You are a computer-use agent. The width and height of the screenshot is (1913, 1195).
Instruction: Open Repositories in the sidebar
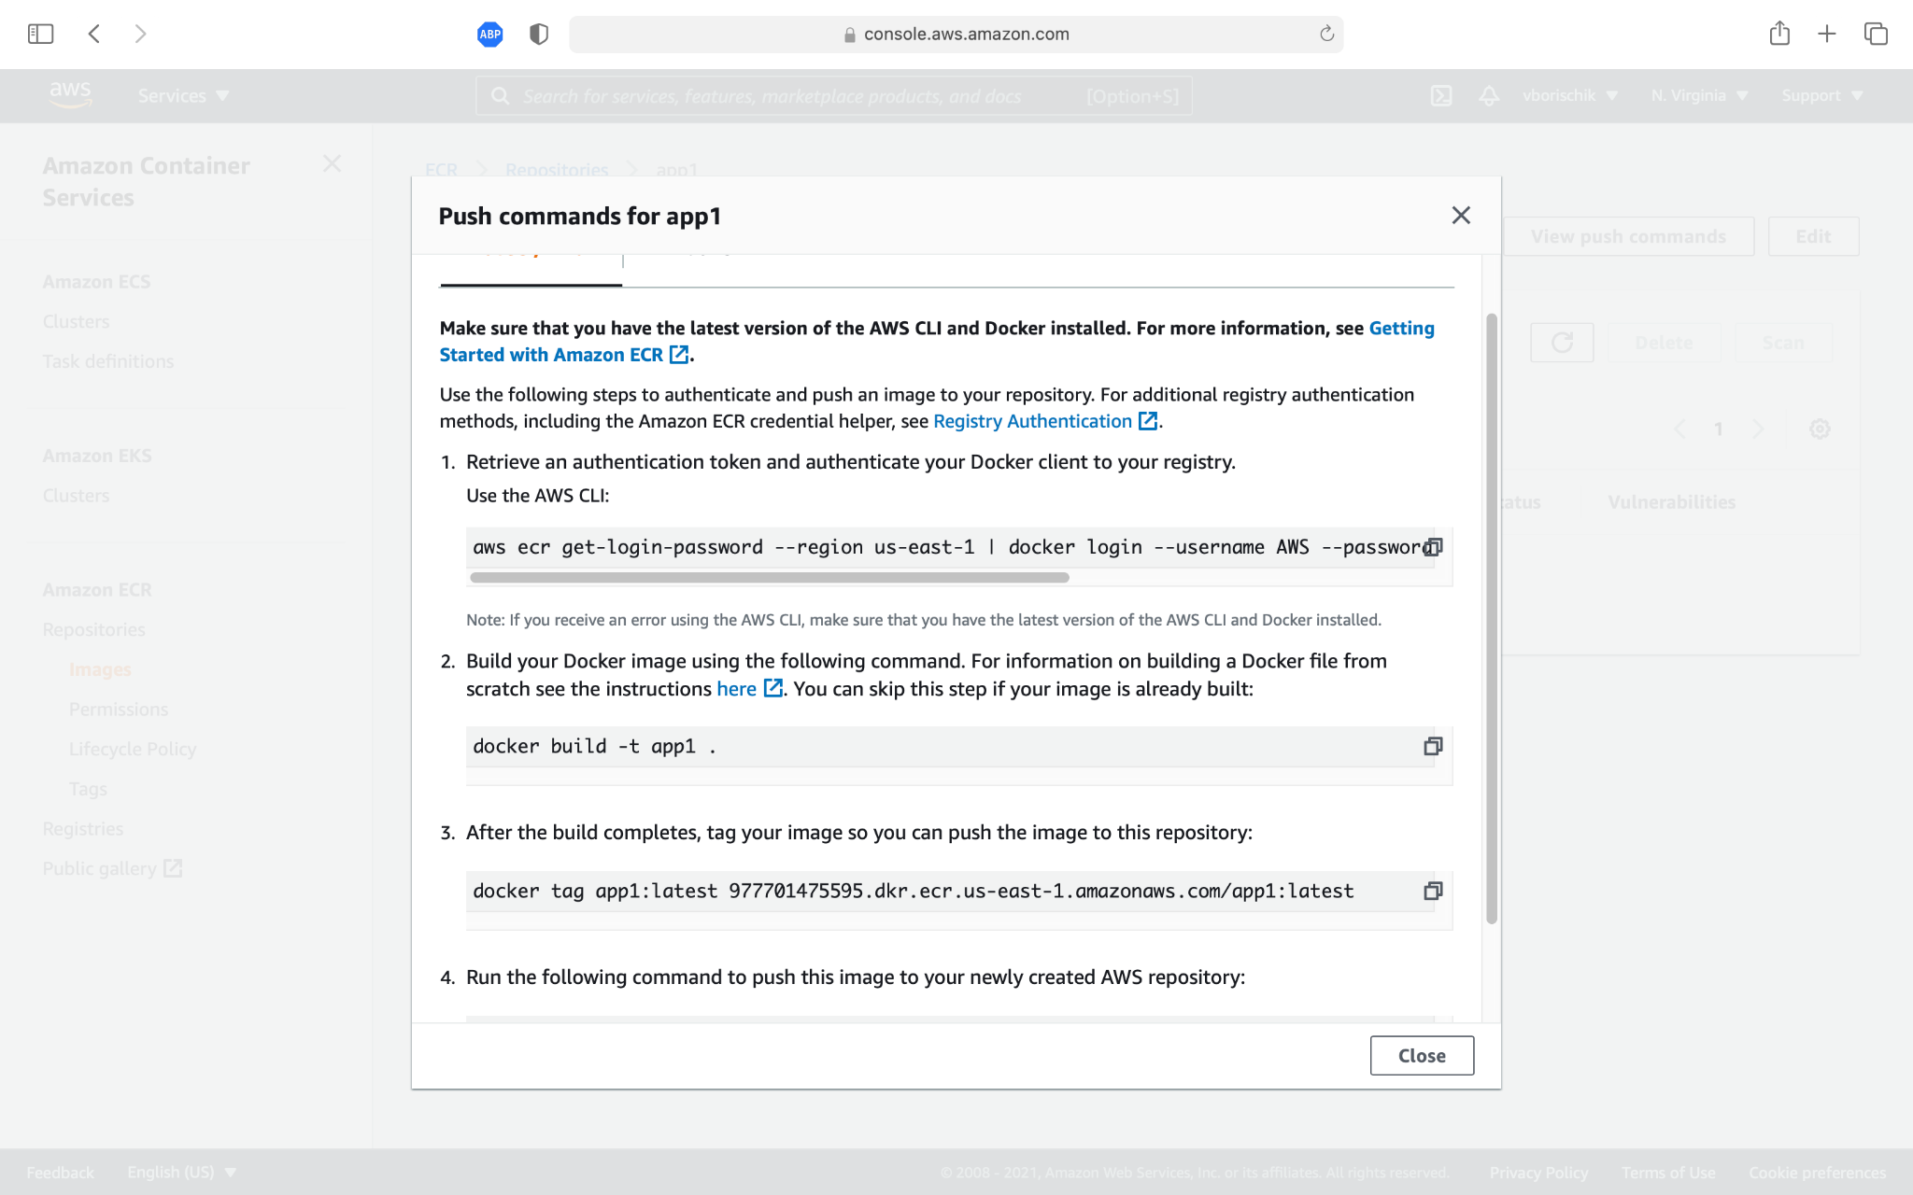pos(93,630)
